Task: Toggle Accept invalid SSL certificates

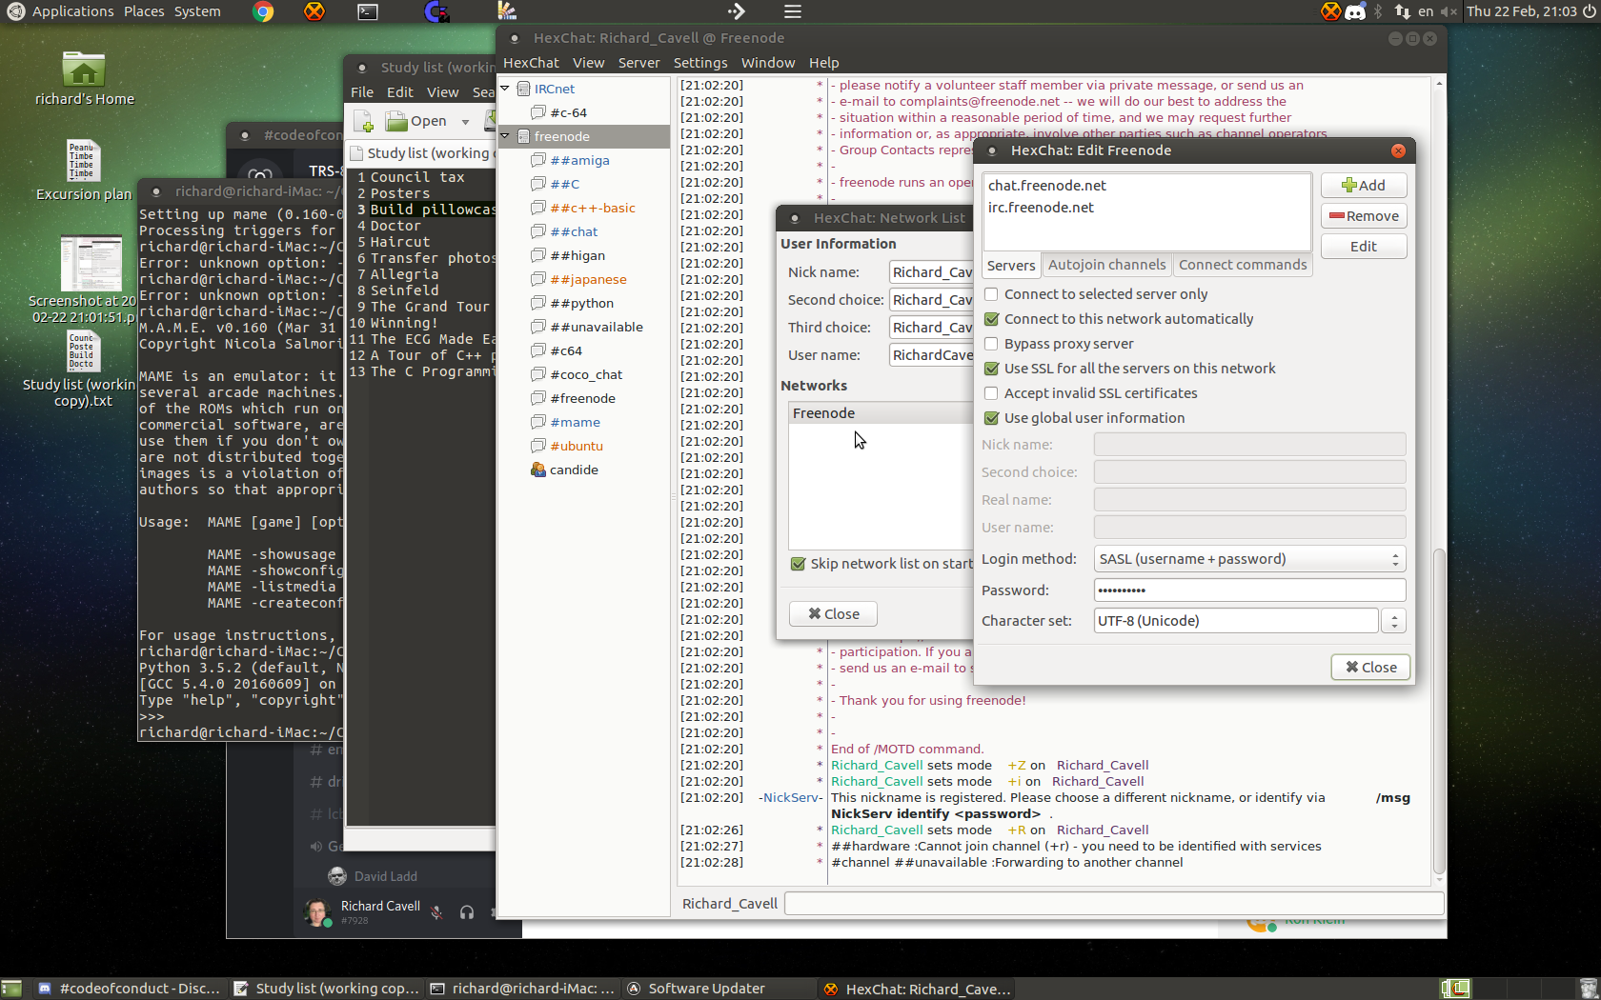Action: coord(991,393)
